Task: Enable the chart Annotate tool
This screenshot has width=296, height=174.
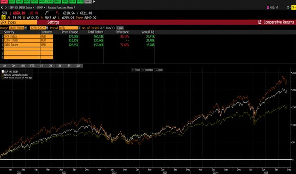Action: (x=148, y=70)
